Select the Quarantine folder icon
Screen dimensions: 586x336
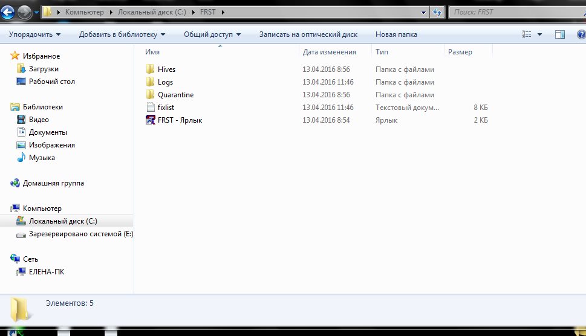(150, 94)
